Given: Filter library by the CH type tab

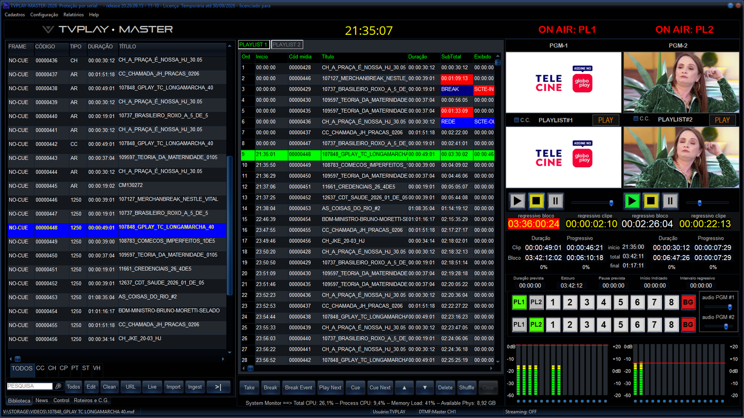Looking at the screenshot, I should coord(52,368).
